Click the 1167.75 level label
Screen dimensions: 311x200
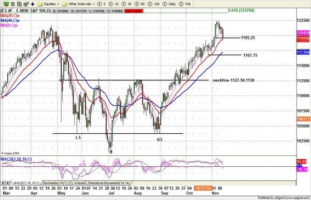point(250,55)
